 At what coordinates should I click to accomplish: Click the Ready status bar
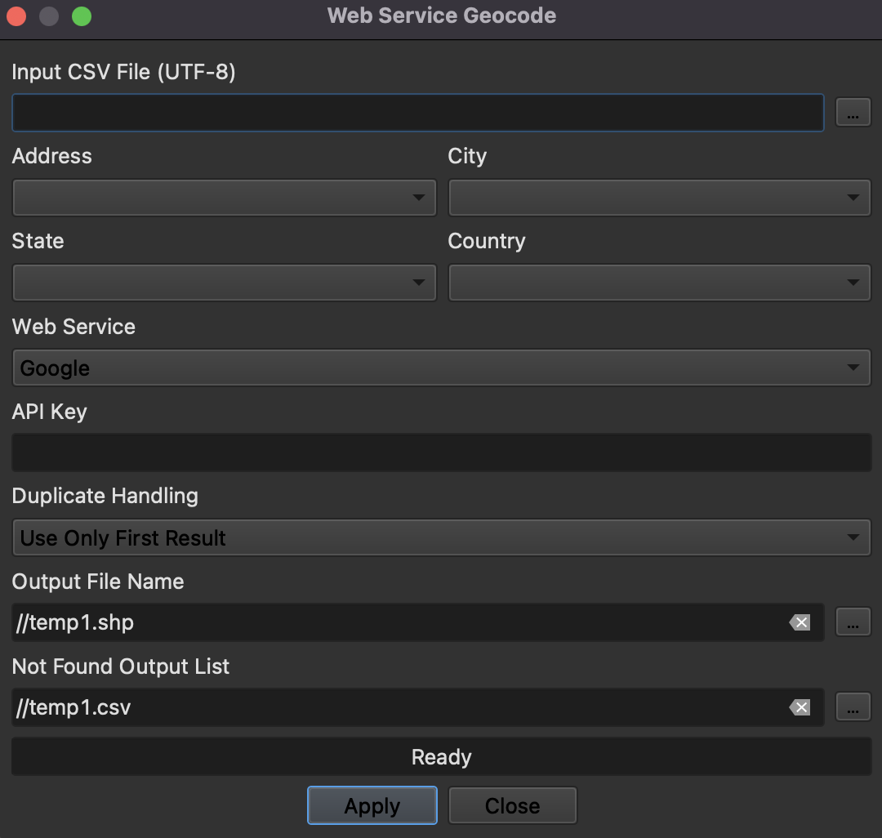coord(441,756)
